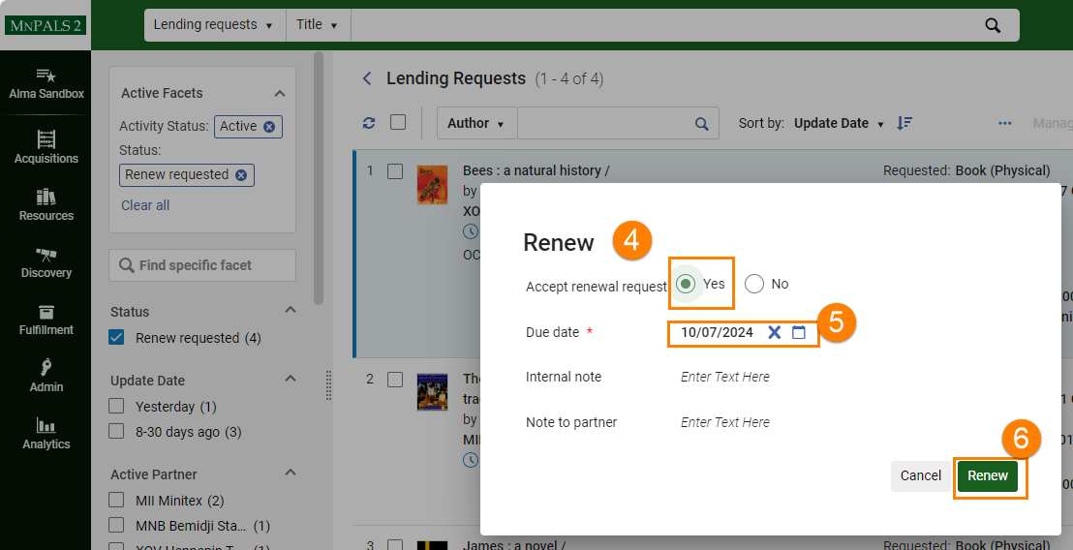Toggle the sort direction icon
The height and width of the screenshot is (550, 1073).
click(904, 123)
